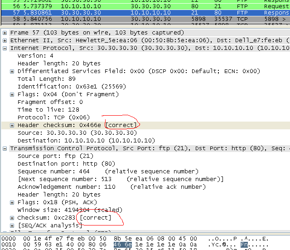Expand the IP Flags 0x04 node
The image size is (290, 250).
12,94
